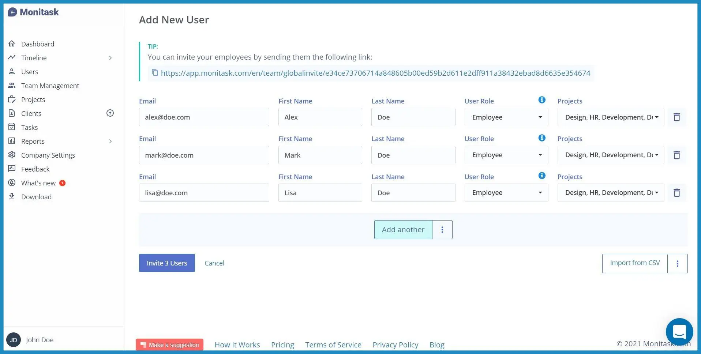Go to Team Management in sidebar
This screenshot has width=701, height=354.
pyautogui.click(x=50, y=86)
